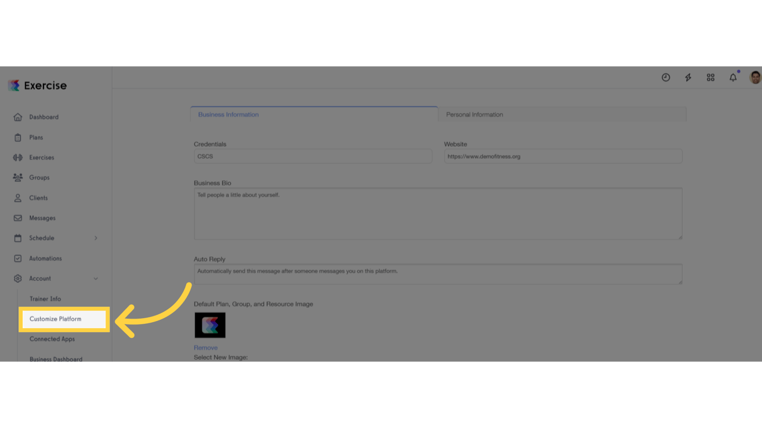Open the Schedule calendar icon
762x428 pixels.
point(18,238)
